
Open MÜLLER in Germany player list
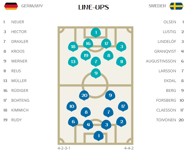pos(19,81)
